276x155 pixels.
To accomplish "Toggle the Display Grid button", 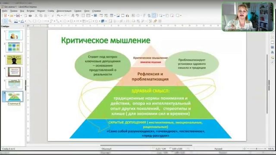I will coord(83,15).
